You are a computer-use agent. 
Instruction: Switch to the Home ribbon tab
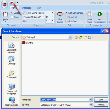tap(14, 8)
